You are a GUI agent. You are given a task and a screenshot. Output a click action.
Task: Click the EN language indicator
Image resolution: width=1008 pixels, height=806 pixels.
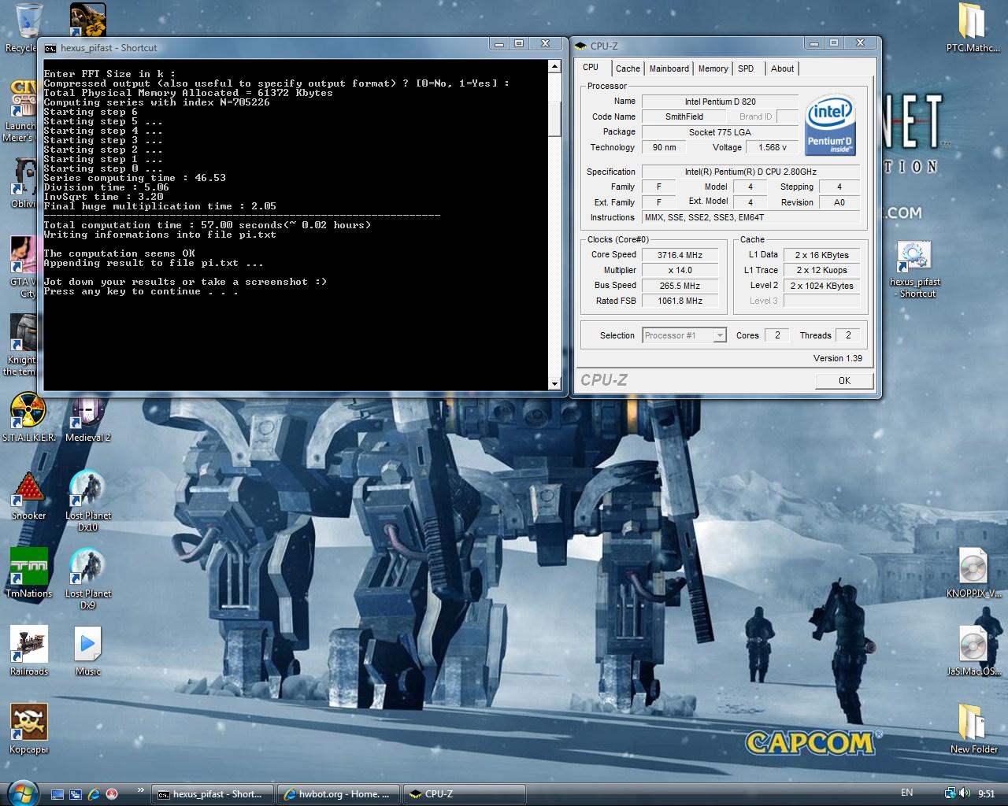click(906, 793)
